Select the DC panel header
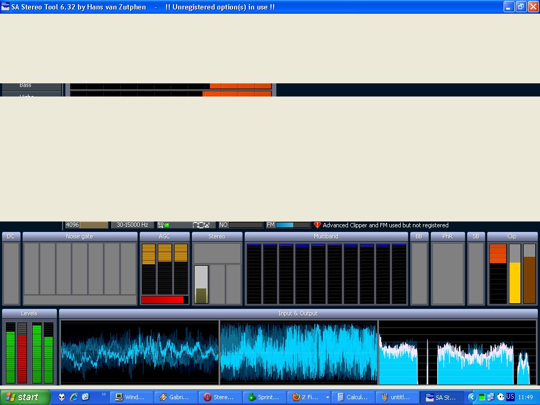This screenshot has height=405, width=540. point(11,236)
